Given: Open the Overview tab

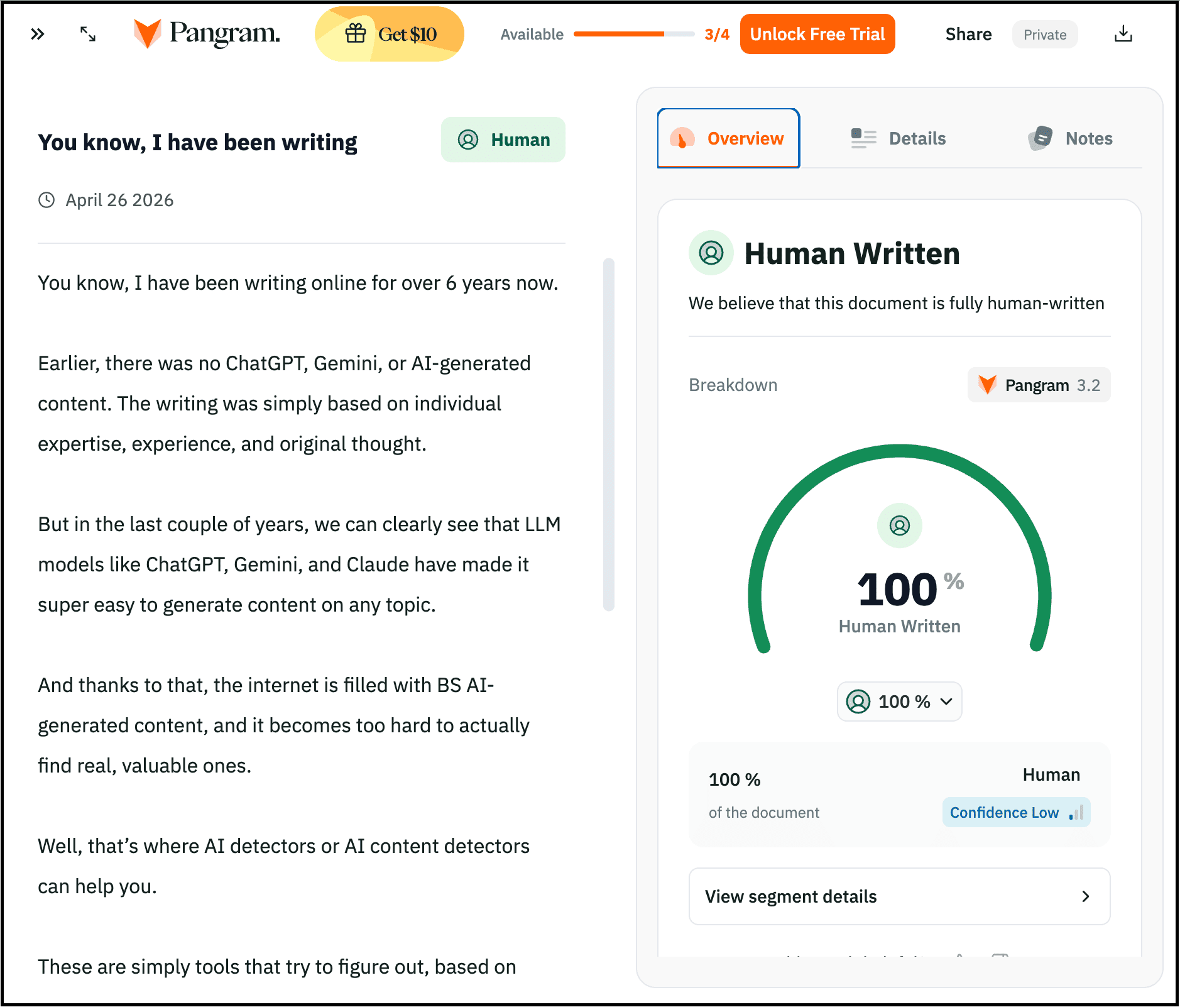Looking at the screenshot, I should pyautogui.click(x=728, y=138).
